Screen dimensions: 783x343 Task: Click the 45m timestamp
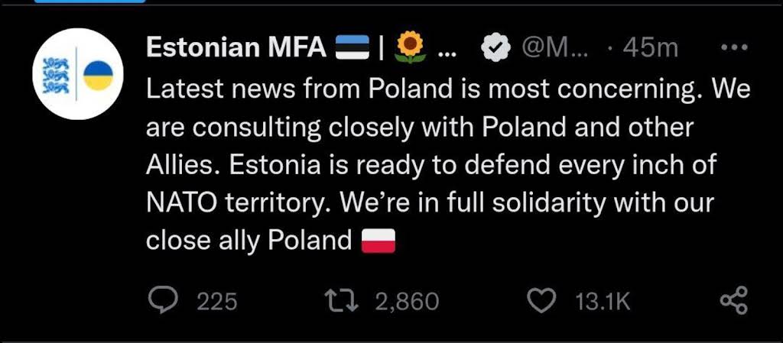[650, 48]
